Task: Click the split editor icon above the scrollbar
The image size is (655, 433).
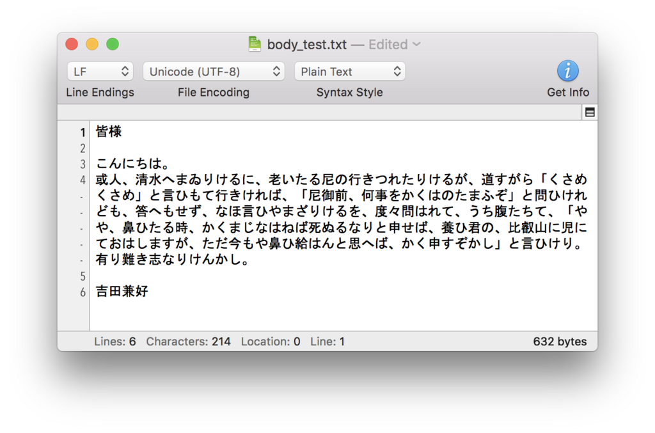Action: tap(588, 111)
